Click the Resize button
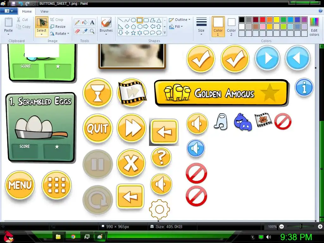 58,27
